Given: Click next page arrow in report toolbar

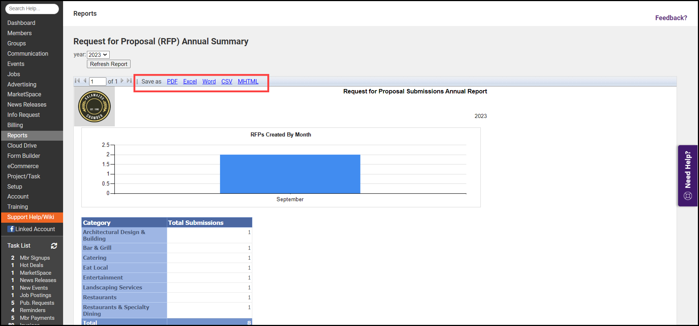Looking at the screenshot, I should pyautogui.click(x=122, y=81).
